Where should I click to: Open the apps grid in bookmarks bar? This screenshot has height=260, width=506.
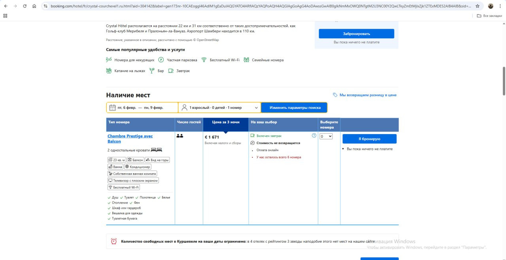tap(5, 16)
